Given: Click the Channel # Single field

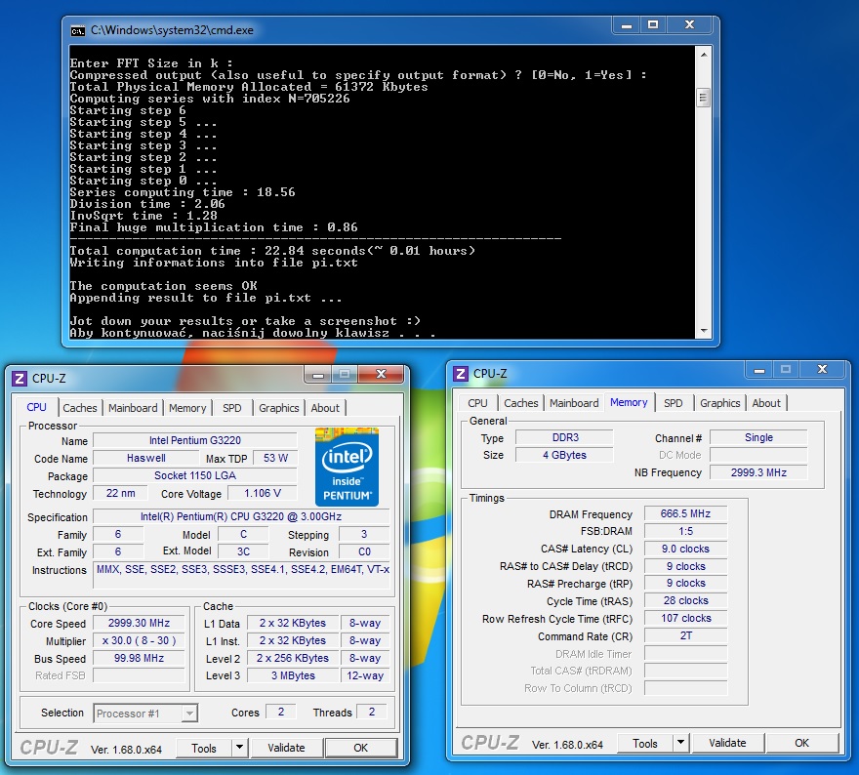Looking at the screenshot, I should 758,437.
